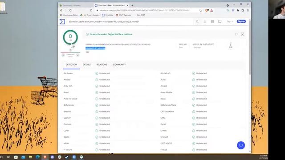The height and width of the screenshot is (160, 285).
Task: Open Mail app from taskbar
Action: [x=23, y=157]
